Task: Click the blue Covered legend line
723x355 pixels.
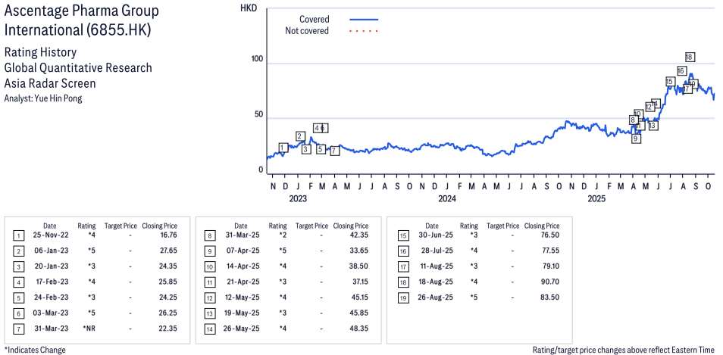Action: (x=364, y=19)
